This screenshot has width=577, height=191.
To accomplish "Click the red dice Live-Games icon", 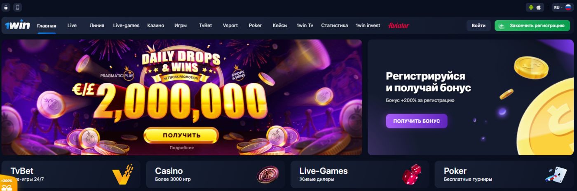I will click(412, 175).
